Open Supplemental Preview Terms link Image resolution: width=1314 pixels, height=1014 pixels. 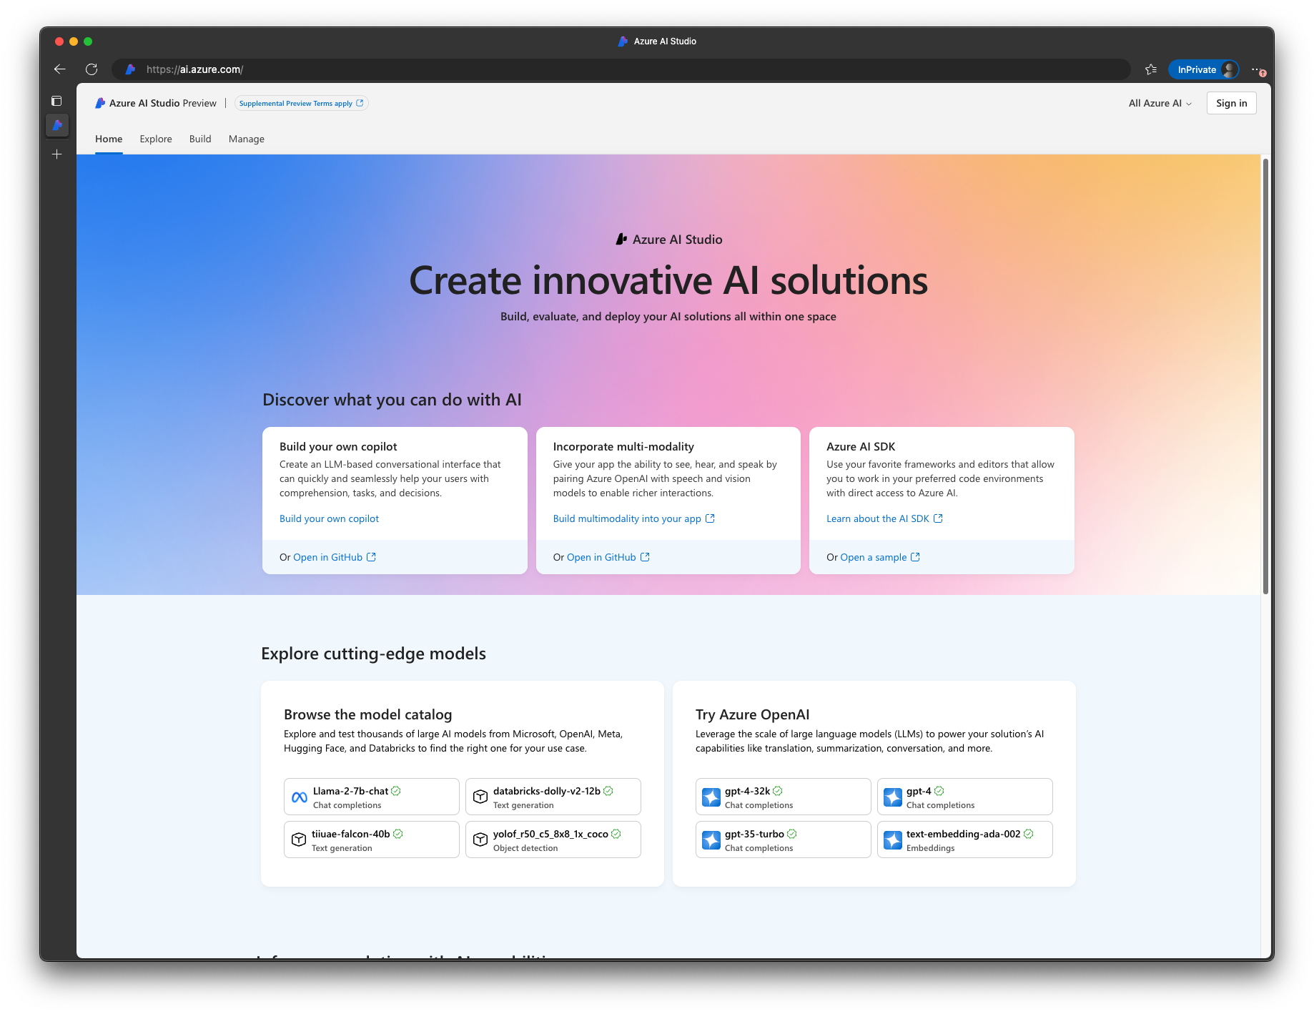pos(301,103)
